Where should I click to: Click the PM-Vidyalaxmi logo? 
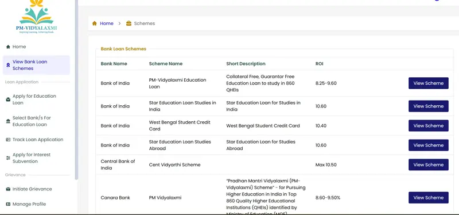[x=37, y=17]
